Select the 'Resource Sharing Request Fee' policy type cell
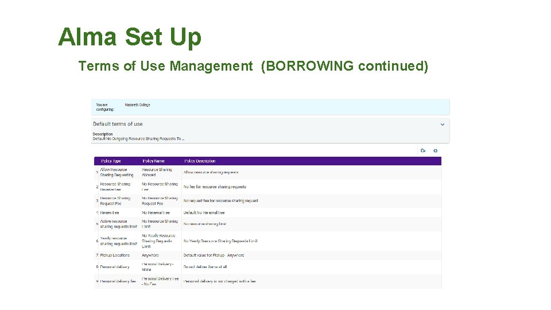 [115, 201]
